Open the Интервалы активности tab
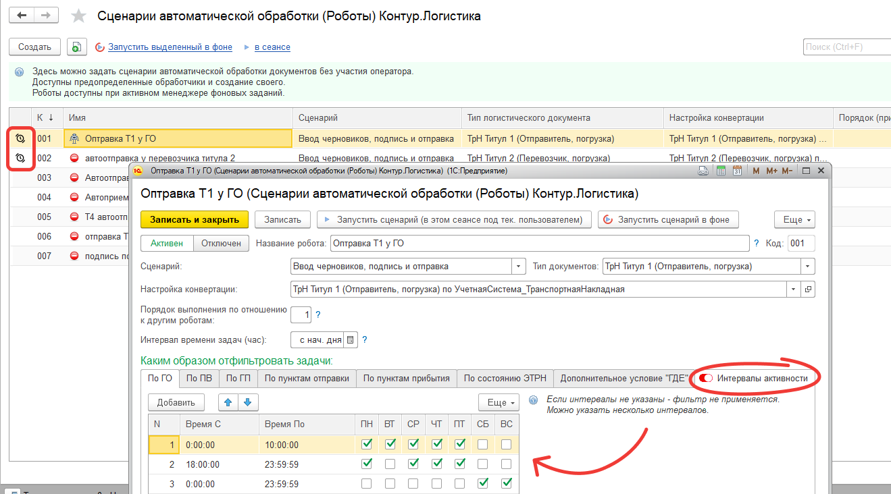 [754, 378]
